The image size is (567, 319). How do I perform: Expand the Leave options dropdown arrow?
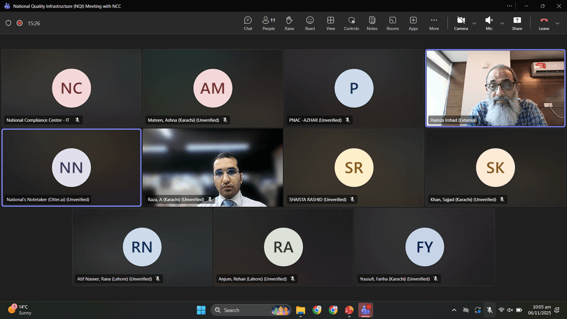(558, 23)
